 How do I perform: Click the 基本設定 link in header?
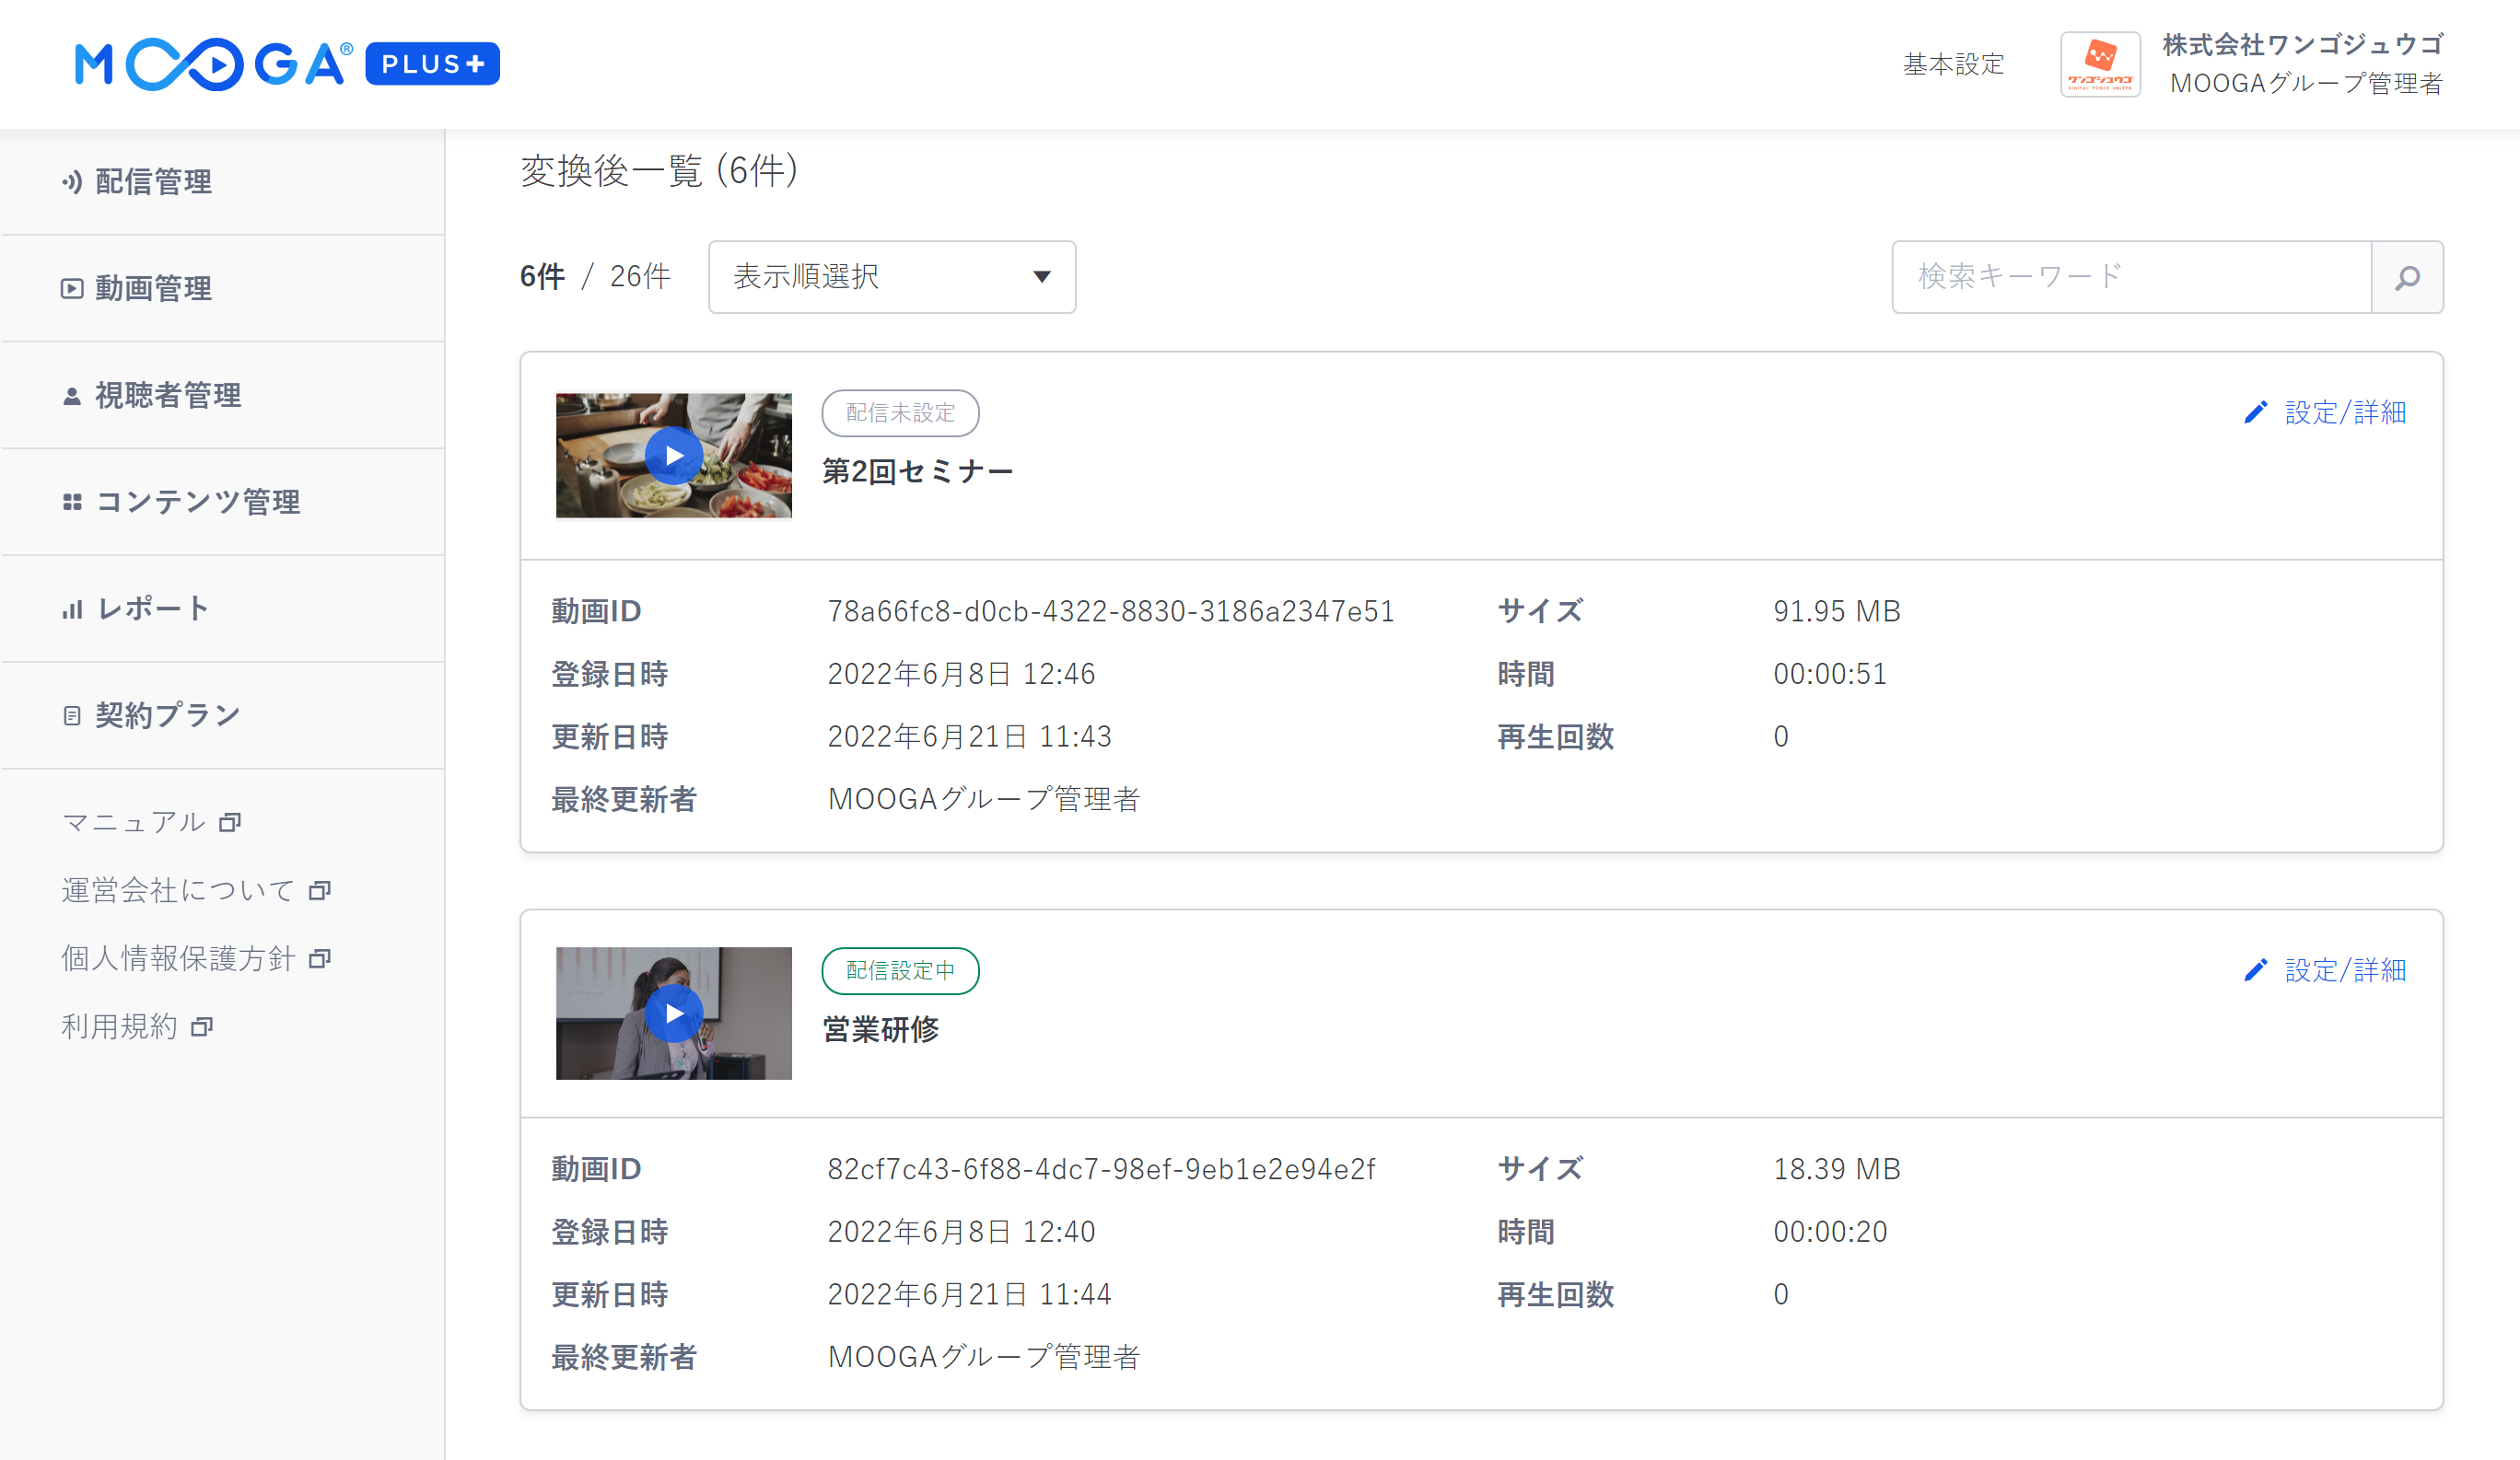1952,64
